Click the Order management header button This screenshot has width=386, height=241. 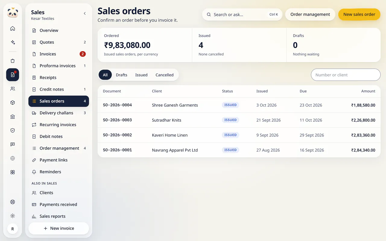[x=310, y=14]
